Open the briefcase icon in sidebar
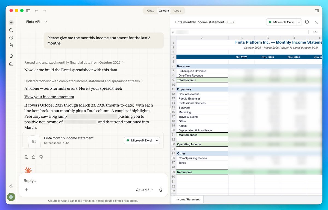 (x=11, y=64)
